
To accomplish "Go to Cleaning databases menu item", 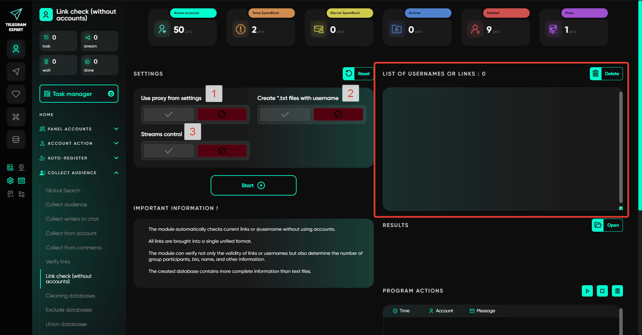I will pos(70,296).
